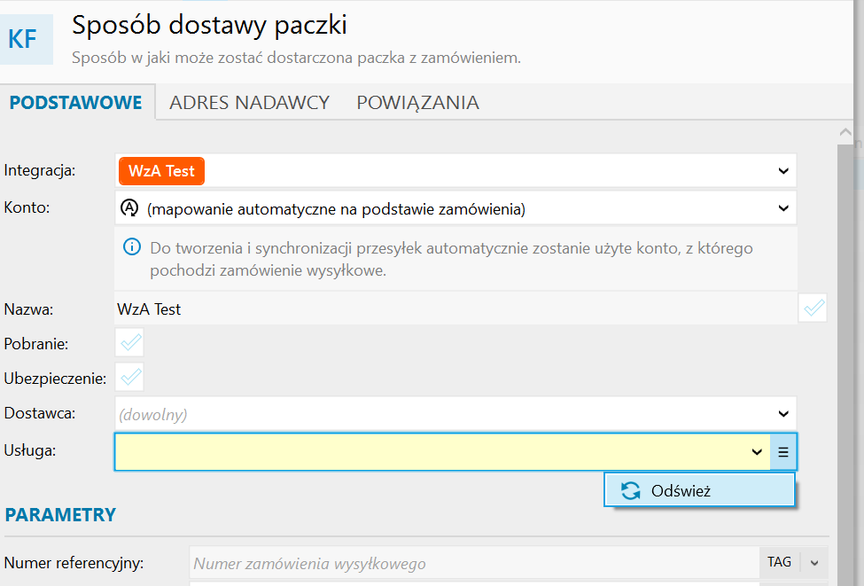Viewport: 864px width, 586px height.
Task: Enable the Ubezpieczenie checkbox
Action: tap(130, 378)
